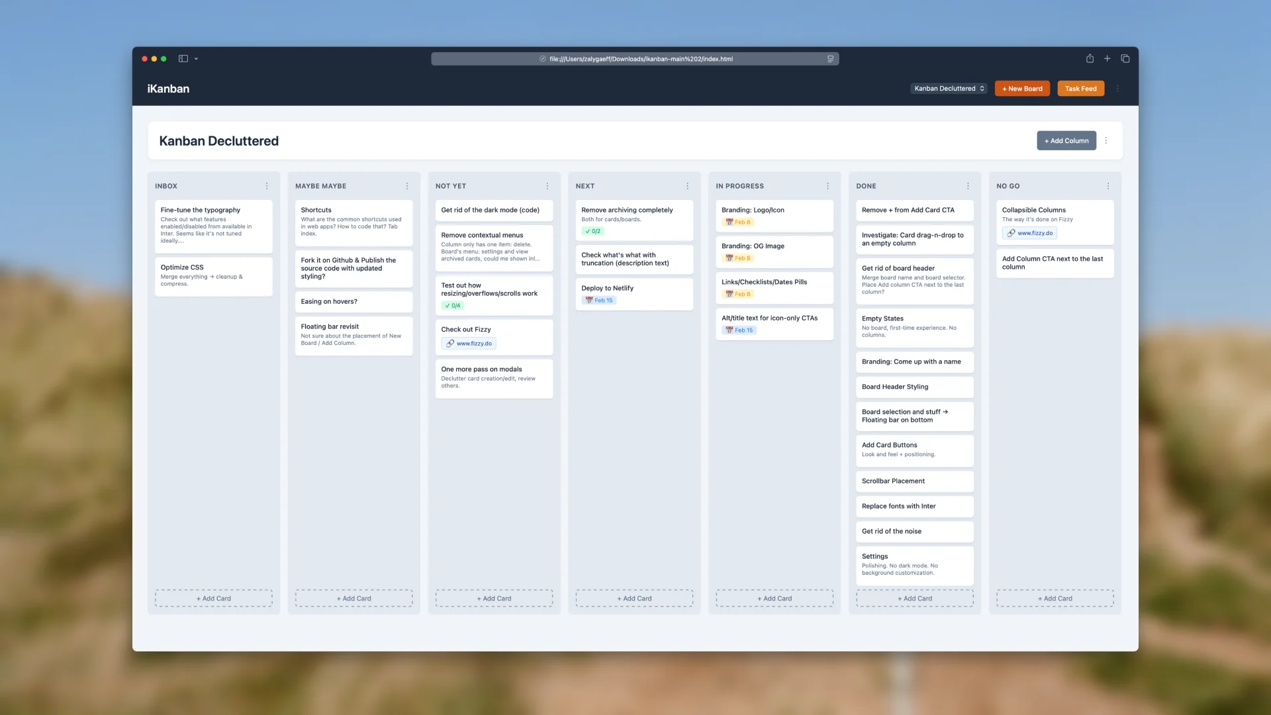Click Feb 15 date pill on Deploy to Netlify
The image size is (1271, 715).
pyautogui.click(x=599, y=301)
